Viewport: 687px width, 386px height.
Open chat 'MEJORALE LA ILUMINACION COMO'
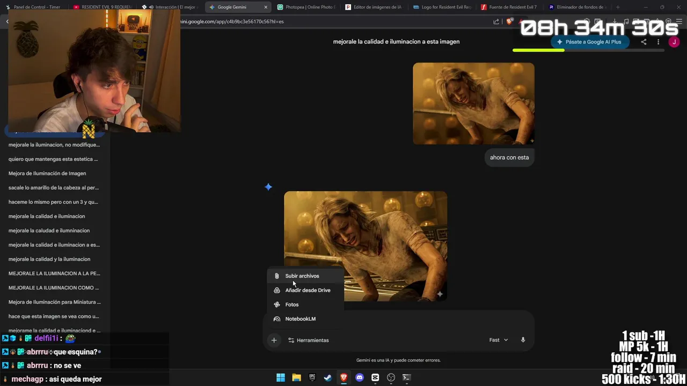(54, 288)
